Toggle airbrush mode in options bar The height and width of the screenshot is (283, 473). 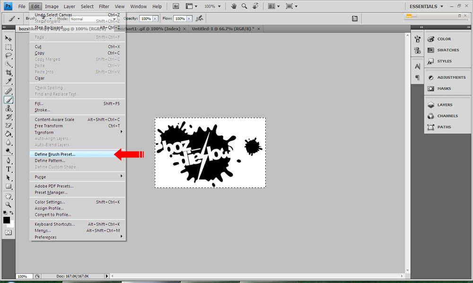(199, 18)
